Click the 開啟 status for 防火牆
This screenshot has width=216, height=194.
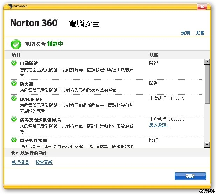(x=153, y=83)
